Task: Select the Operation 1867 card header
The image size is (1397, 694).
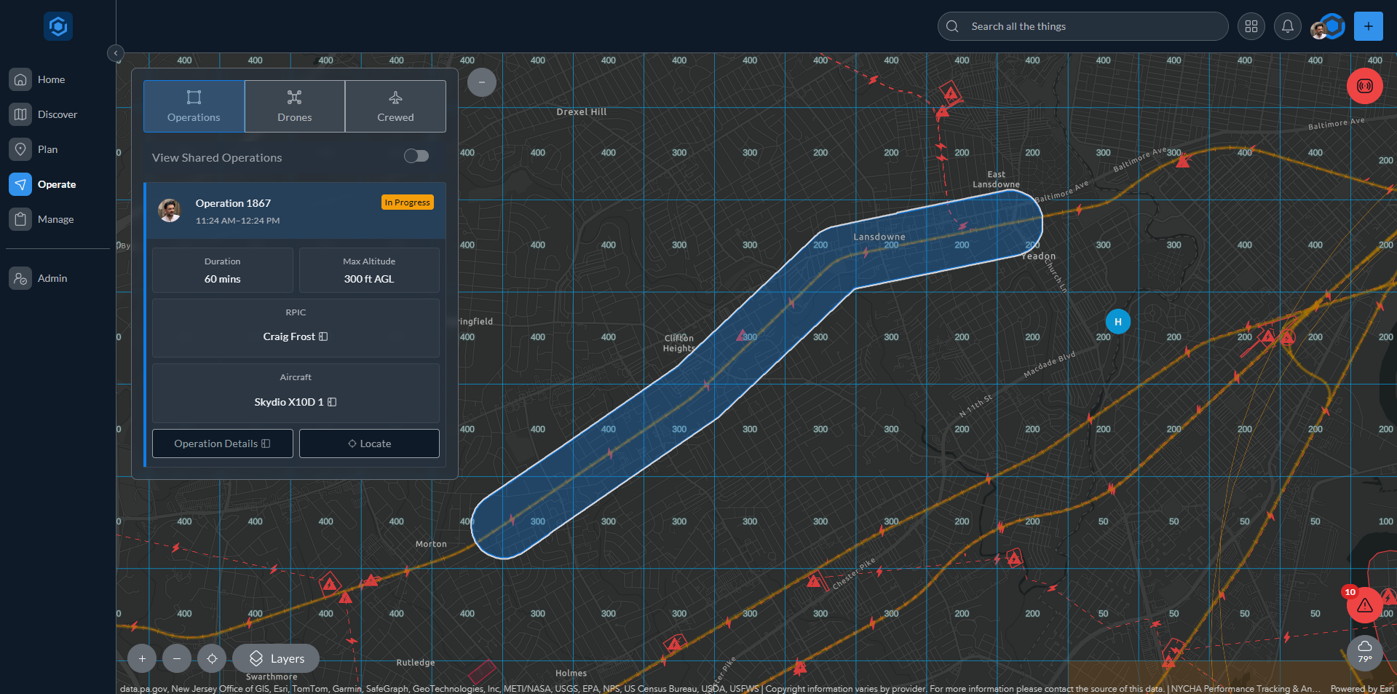Action: [x=296, y=210]
